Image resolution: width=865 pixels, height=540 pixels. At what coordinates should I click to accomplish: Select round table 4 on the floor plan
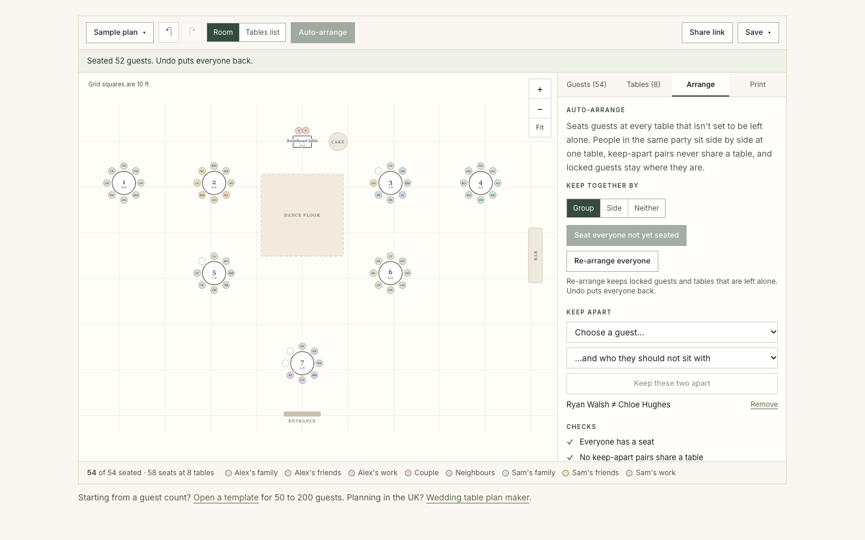(481, 183)
